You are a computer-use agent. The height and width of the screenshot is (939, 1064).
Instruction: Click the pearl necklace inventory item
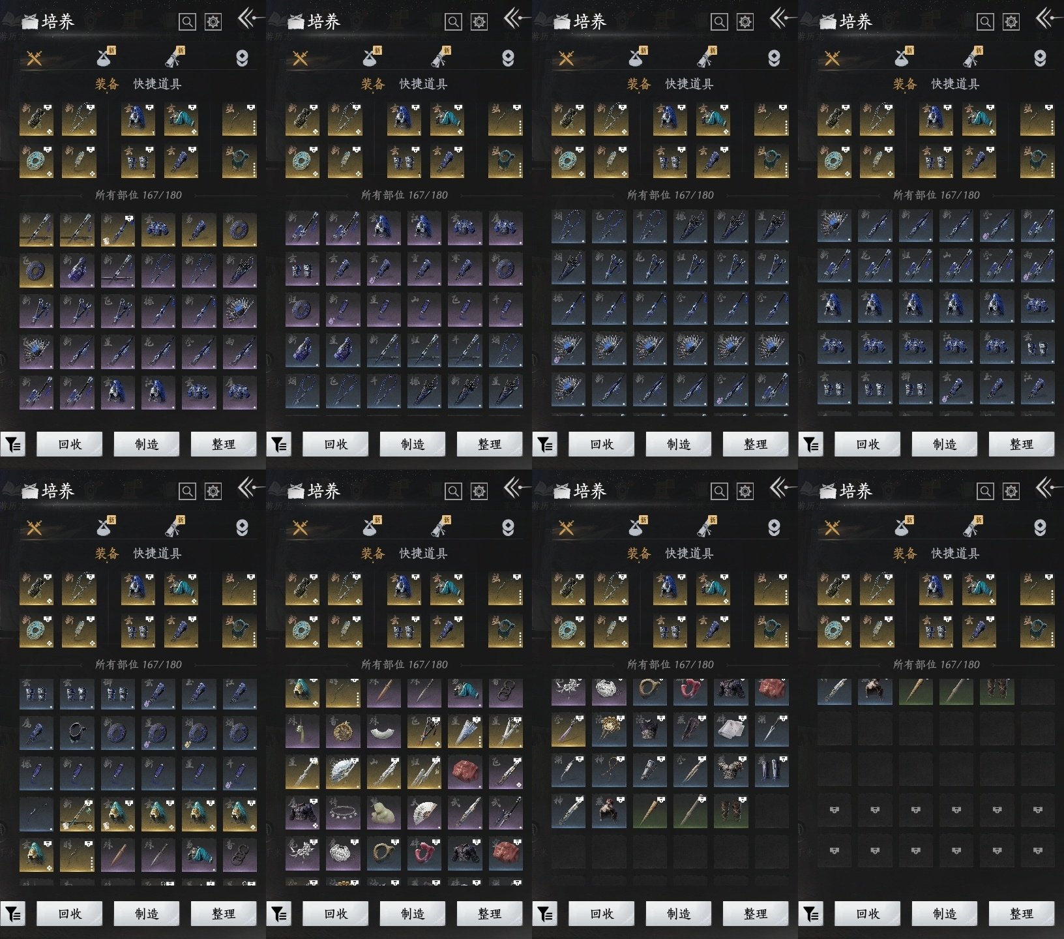[343, 812]
